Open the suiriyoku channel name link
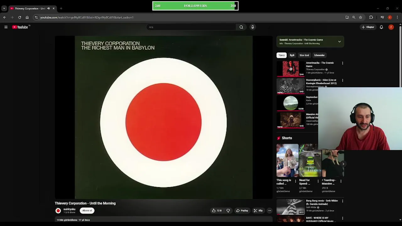Viewport: 402px width, 226px height. [69, 209]
